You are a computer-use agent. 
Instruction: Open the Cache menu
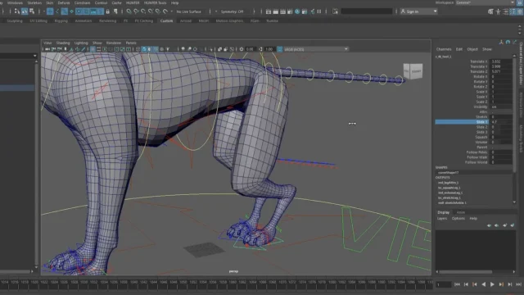coord(116,2)
